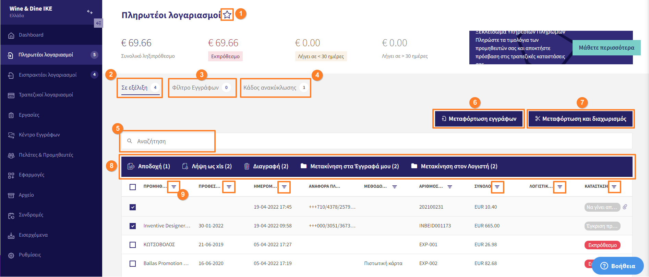Open Εφαρμογές in sidebar
The image size is (649, 277).
[51, 175]
